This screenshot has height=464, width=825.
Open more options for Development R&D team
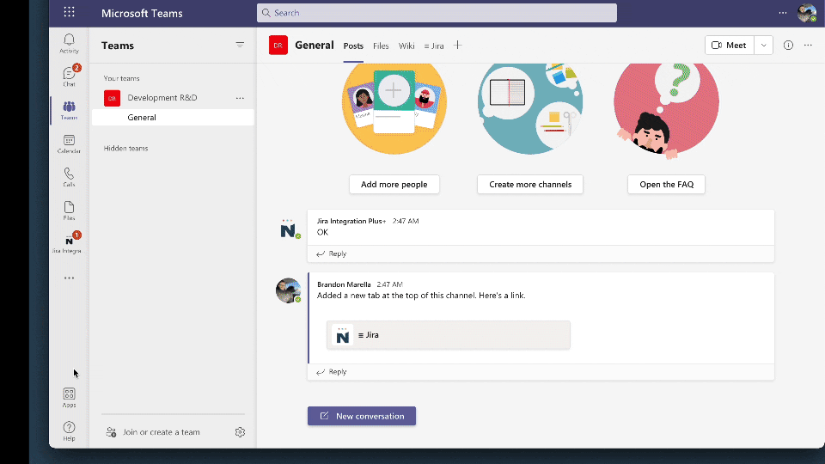pos(240,98)
